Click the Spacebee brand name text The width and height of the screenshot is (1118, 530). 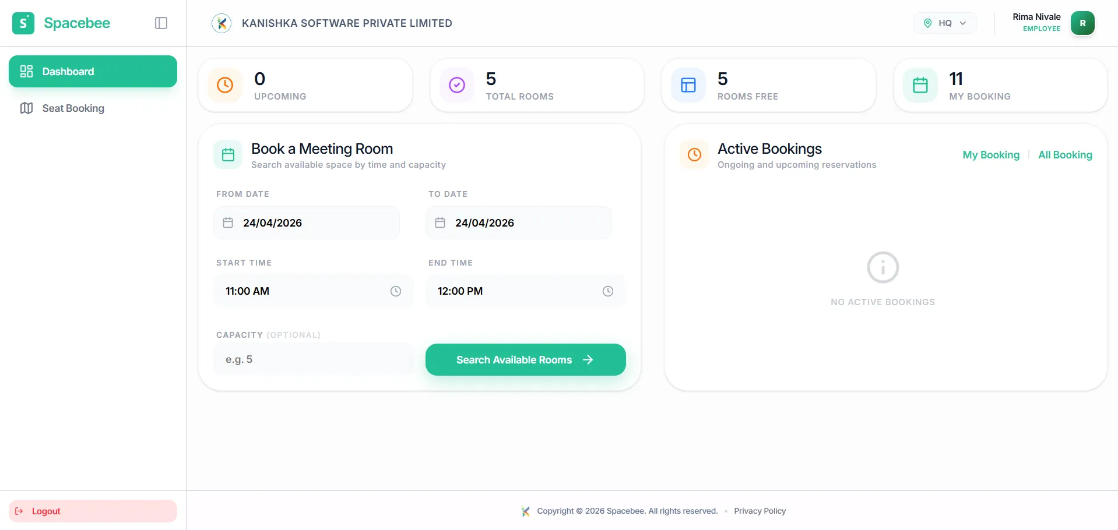(77, 23)
